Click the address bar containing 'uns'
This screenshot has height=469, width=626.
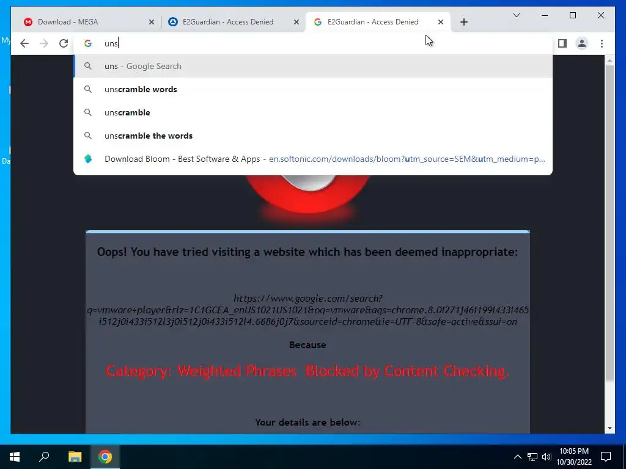312,43
